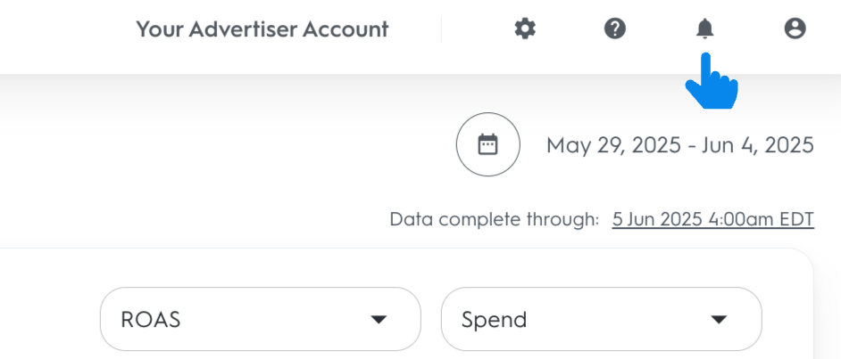Open the May 29 – Jun 4 date range

679,145
